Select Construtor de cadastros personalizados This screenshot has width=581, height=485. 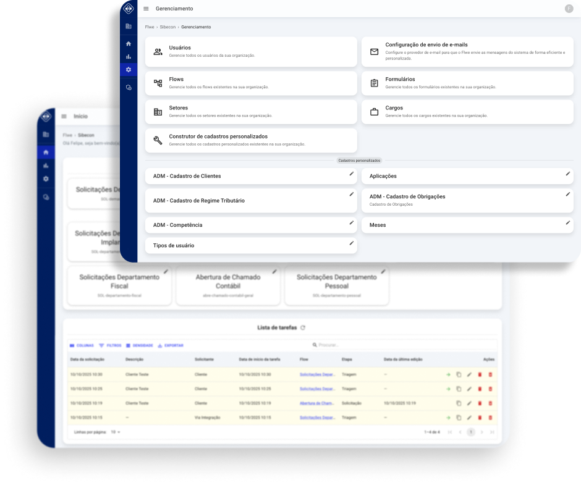click(250, 140)
